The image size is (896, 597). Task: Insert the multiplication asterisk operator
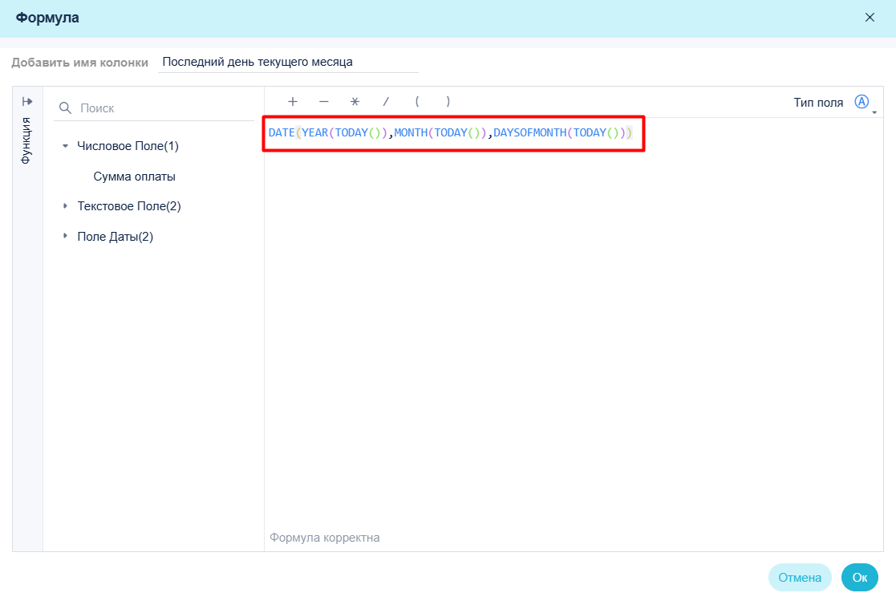pos(355,102)
